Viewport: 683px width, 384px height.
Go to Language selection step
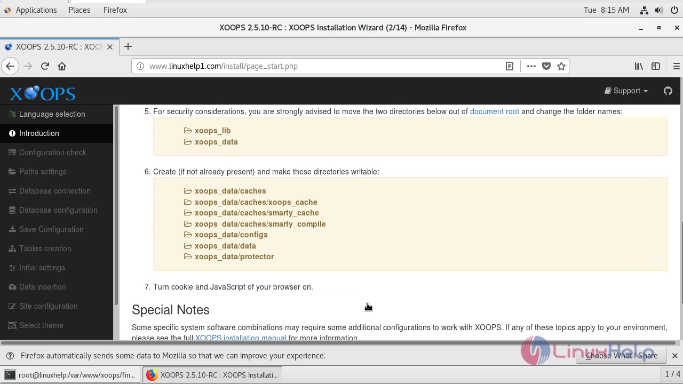tap(57, 114)
